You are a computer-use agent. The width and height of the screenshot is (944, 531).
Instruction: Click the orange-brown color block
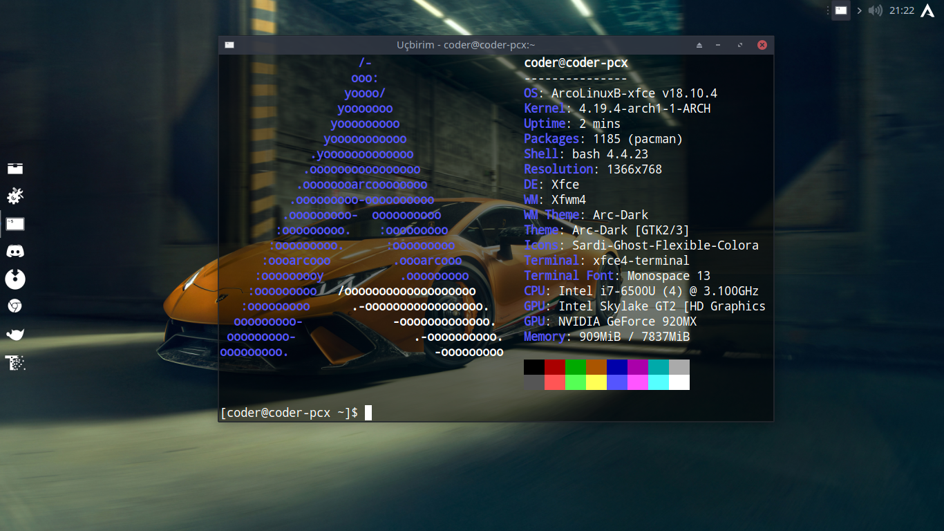click(x=596, y=367)
